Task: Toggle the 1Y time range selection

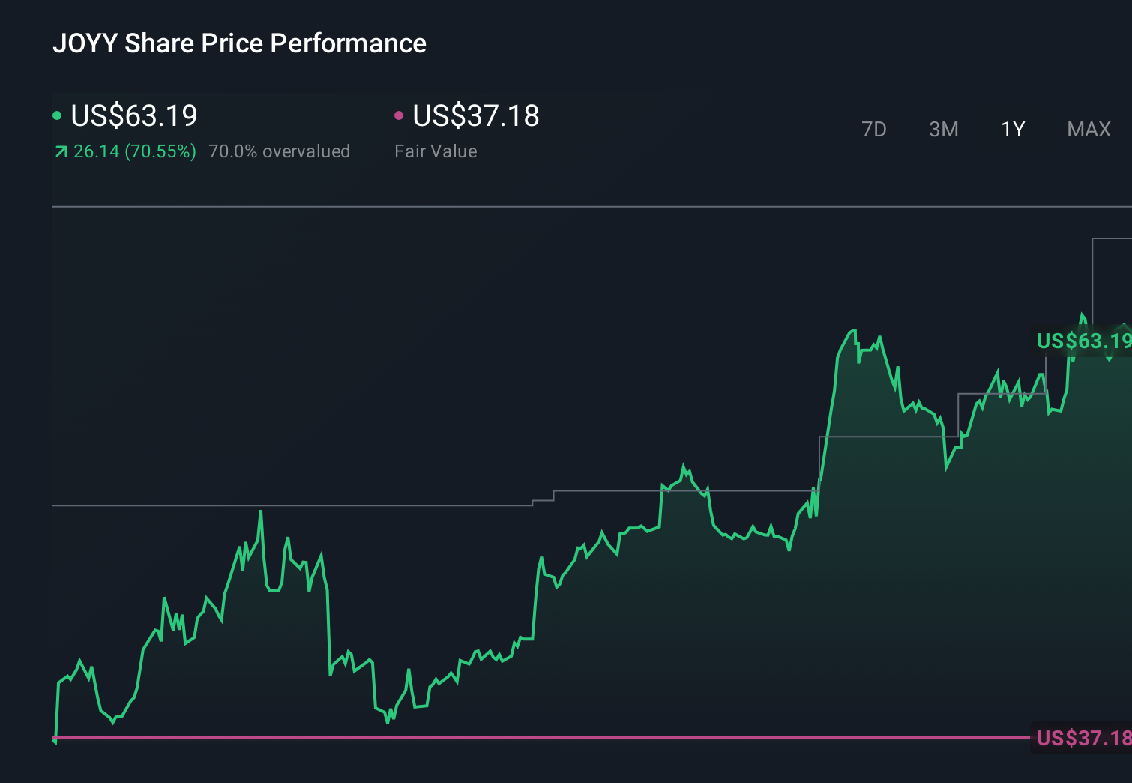Action: click(x=1012, y=129)
